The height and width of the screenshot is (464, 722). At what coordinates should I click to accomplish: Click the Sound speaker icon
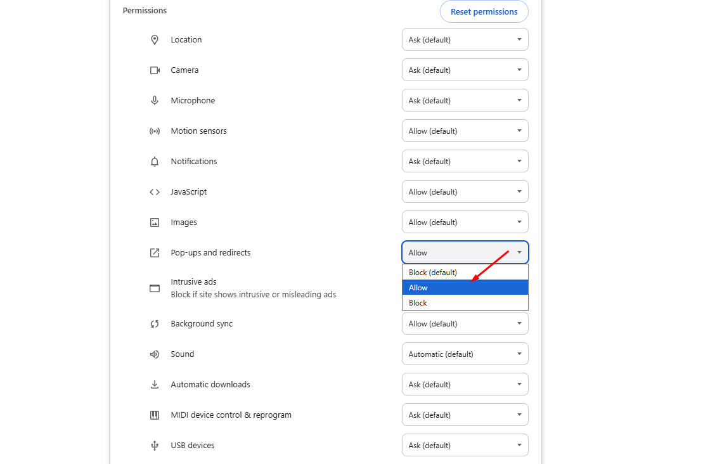coord(154,354)
